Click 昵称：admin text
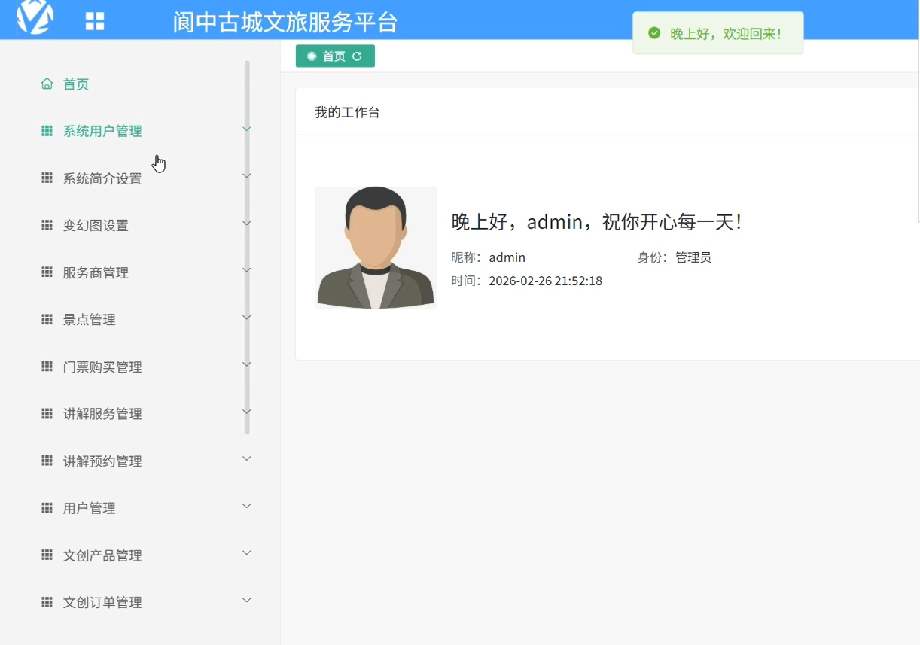 tap(488, 257)
